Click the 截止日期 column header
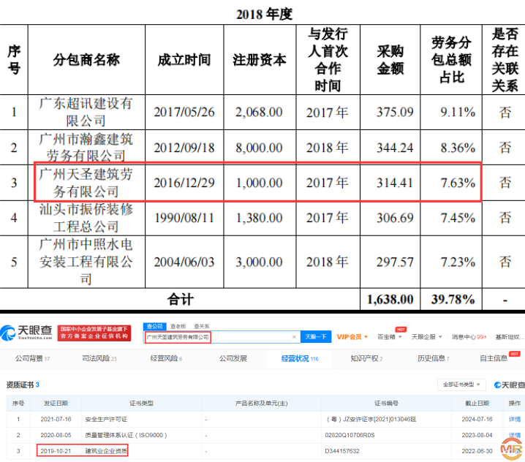This screenshot has width=525, height=462. tap(477, 403)
